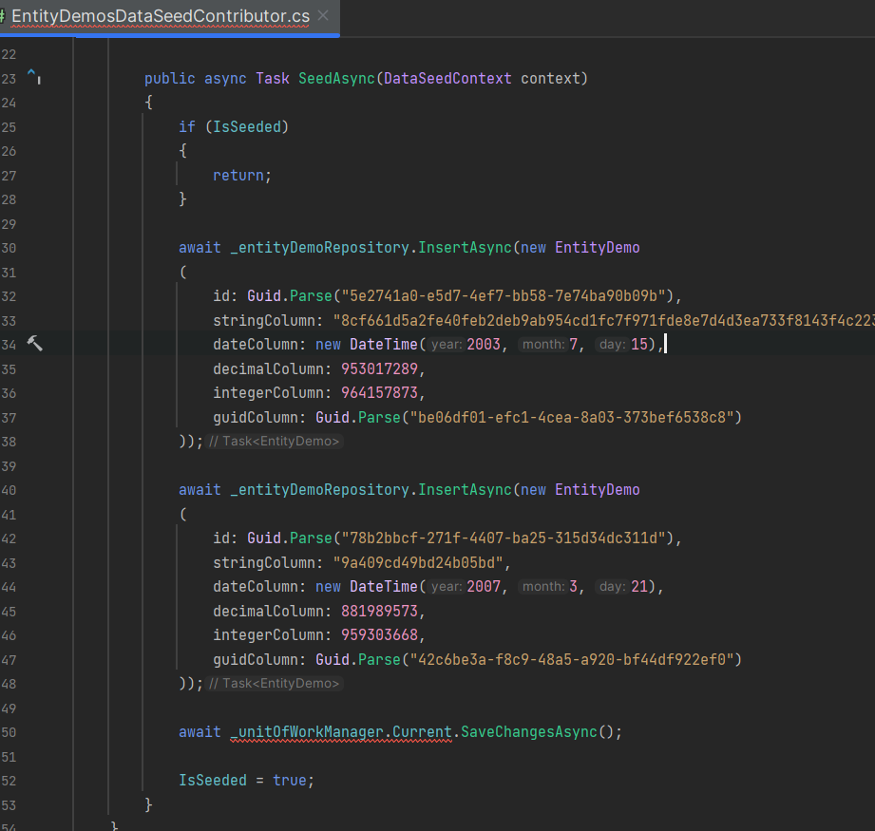The image size is (875, 831).
Task: Click the underlined _unitOfWorkManager identifier
Action: pos(306,732)
